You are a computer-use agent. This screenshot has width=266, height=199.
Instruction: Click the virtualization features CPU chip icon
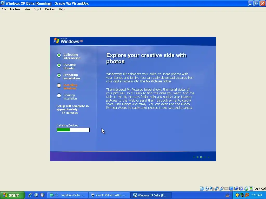point(241,189)
